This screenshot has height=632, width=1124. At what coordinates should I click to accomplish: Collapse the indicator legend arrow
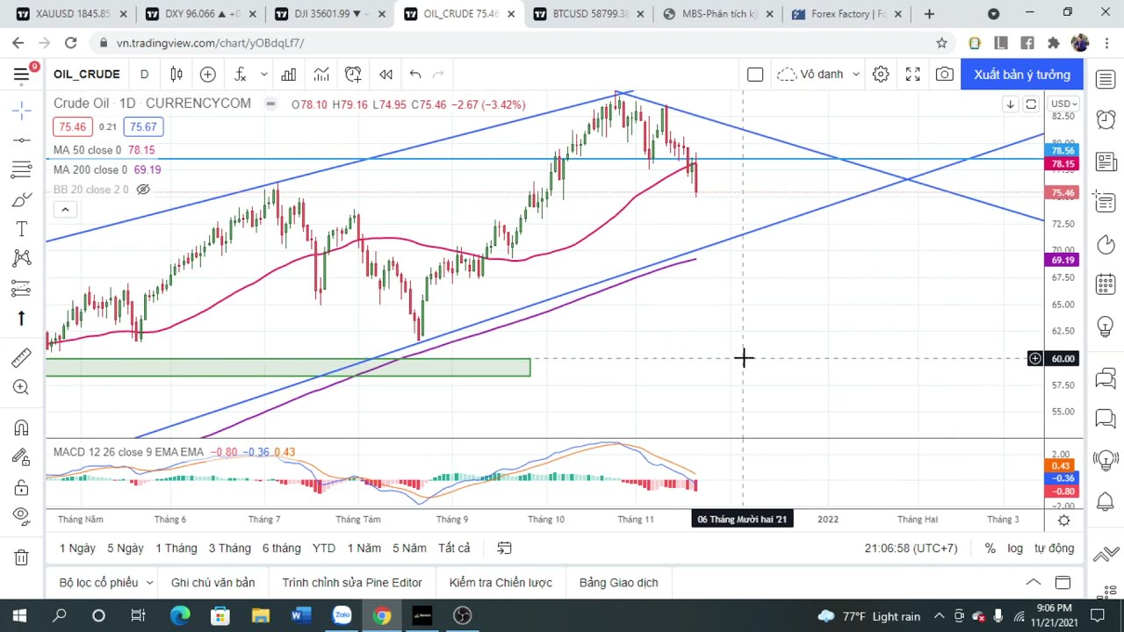65,209
